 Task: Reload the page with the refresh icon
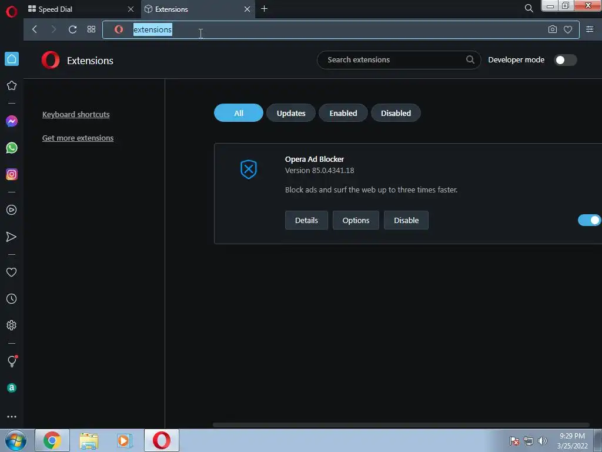[72, 29]
